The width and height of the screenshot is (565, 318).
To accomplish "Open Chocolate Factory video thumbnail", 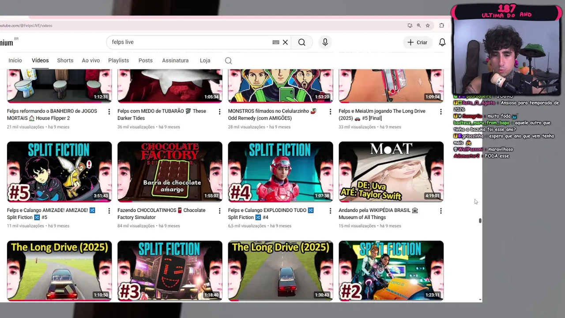I will [170, 171].
